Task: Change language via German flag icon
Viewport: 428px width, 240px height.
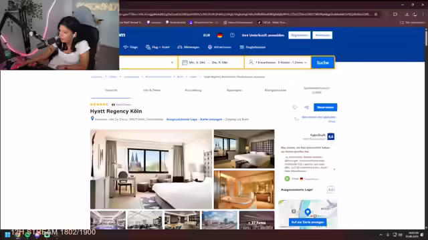Action: pos(220,35)
